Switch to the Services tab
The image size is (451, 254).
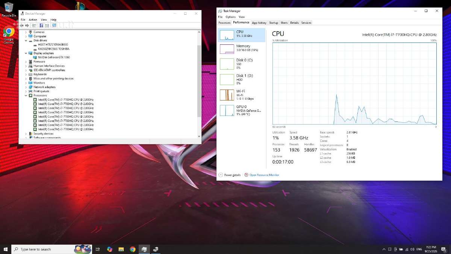click(x=306, y=23)
